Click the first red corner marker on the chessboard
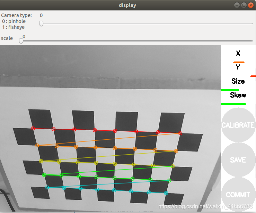256x213 pixels. 33,128
